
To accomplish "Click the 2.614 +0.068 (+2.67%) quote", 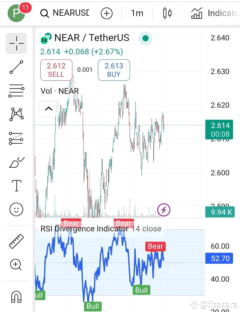I will click(x=81, y=52).
